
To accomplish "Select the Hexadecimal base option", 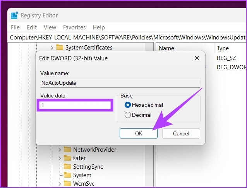I will [127, 105].
